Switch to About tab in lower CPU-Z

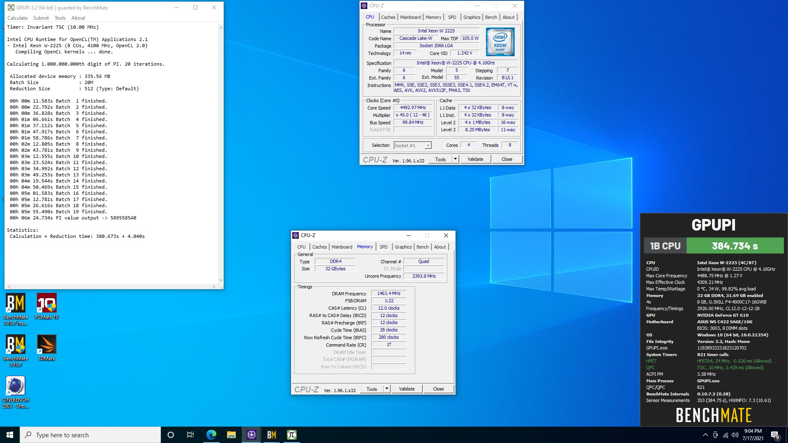point(440,247)
